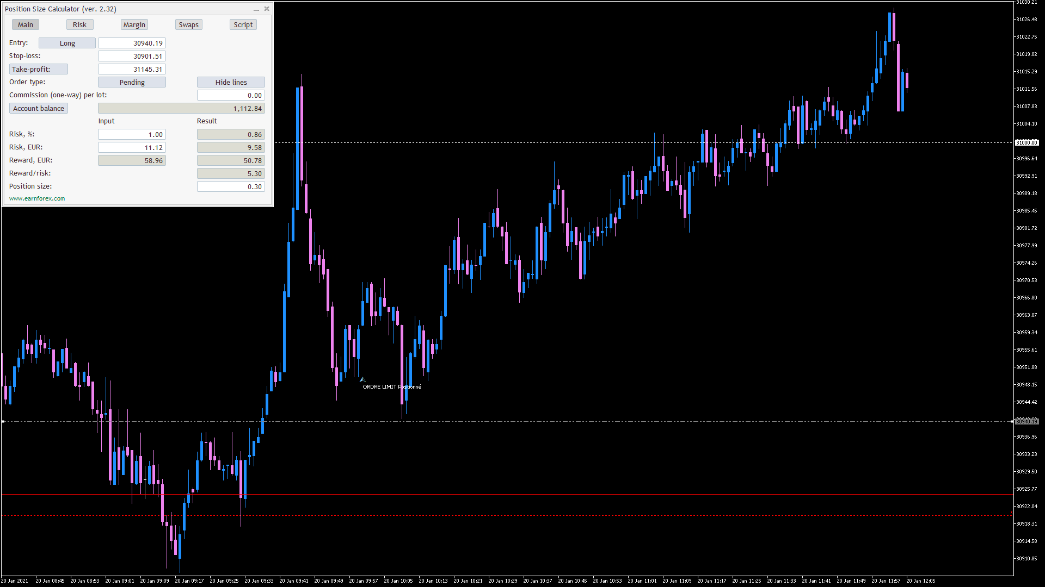Go to the Script tab
This screenshot has width=1045, height=587.
[243, 24]
